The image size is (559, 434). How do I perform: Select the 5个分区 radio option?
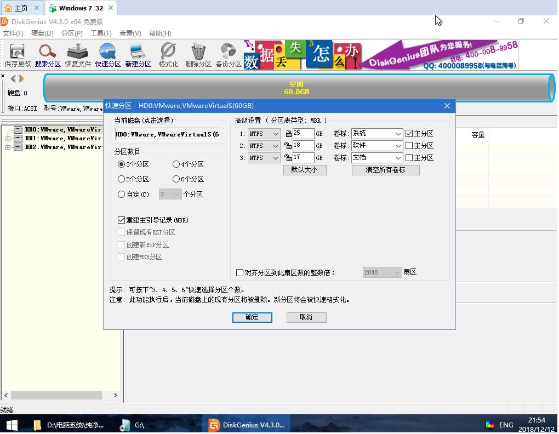pos(121,179)
